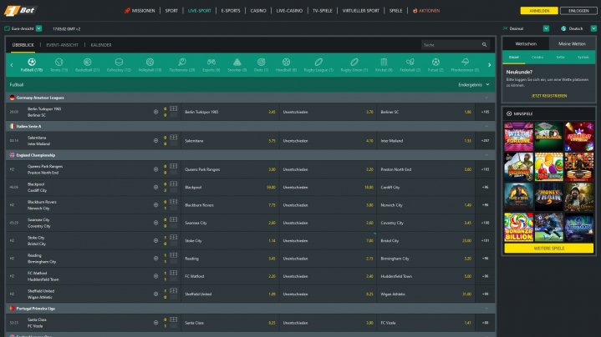This screenshot has height=337, width=601.
Task: Collapse the Germany Amateur Leagues section
Action: pyautogui.click(x=486, y=98)
